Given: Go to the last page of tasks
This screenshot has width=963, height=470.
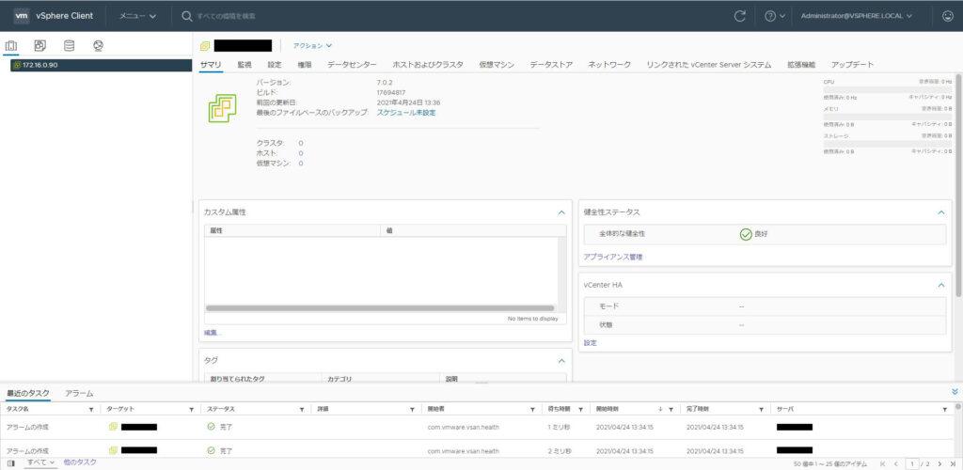Looking at the screenshot, I should tap(953, 463).
